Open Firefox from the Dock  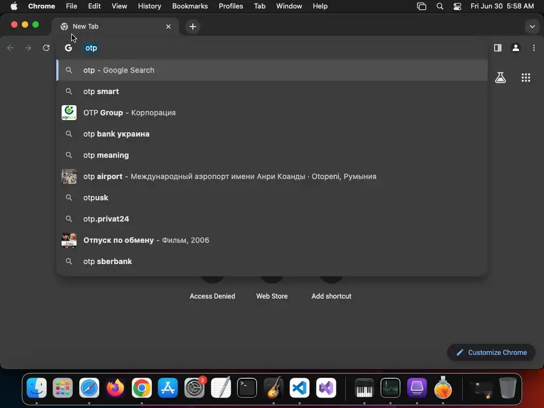[115, 387]
